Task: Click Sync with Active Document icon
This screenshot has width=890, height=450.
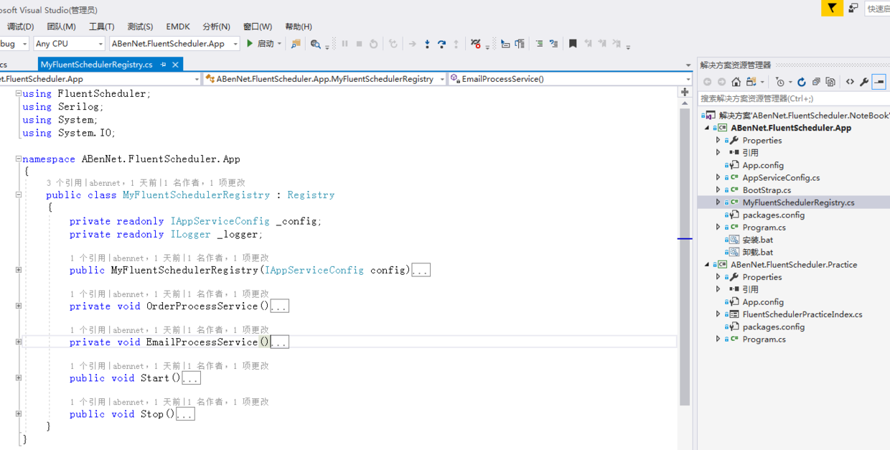Action: (x=751, y=82)
